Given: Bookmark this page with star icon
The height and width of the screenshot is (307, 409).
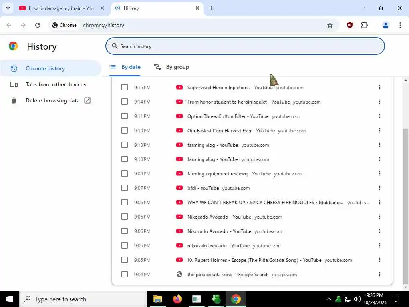Looking at the screenshot, I should [330, 25].
